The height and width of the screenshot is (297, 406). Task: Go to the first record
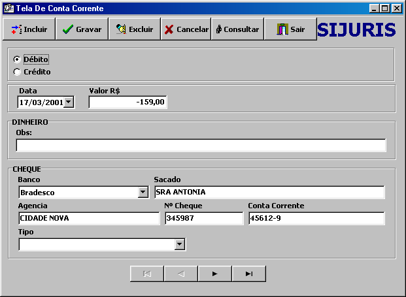coord(147,274)
